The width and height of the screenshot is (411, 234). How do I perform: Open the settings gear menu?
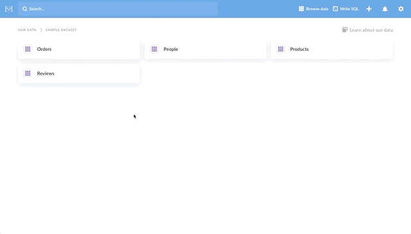(401, 9)
